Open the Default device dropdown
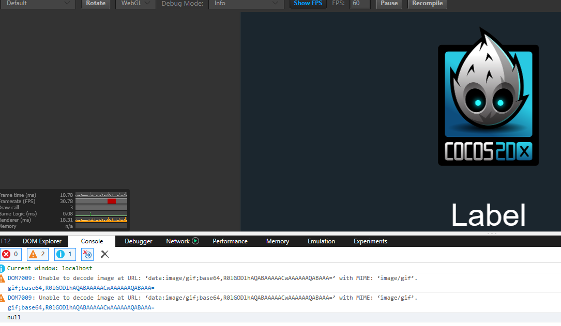This screenshot has width=561, height=326. coord(38,3)
